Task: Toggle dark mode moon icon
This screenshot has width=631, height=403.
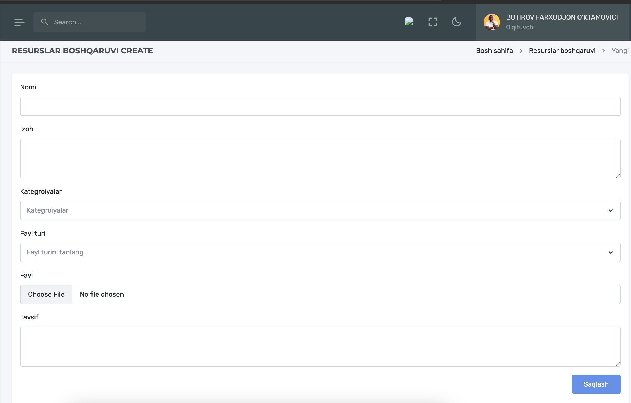Action: [x=457, y=22]
